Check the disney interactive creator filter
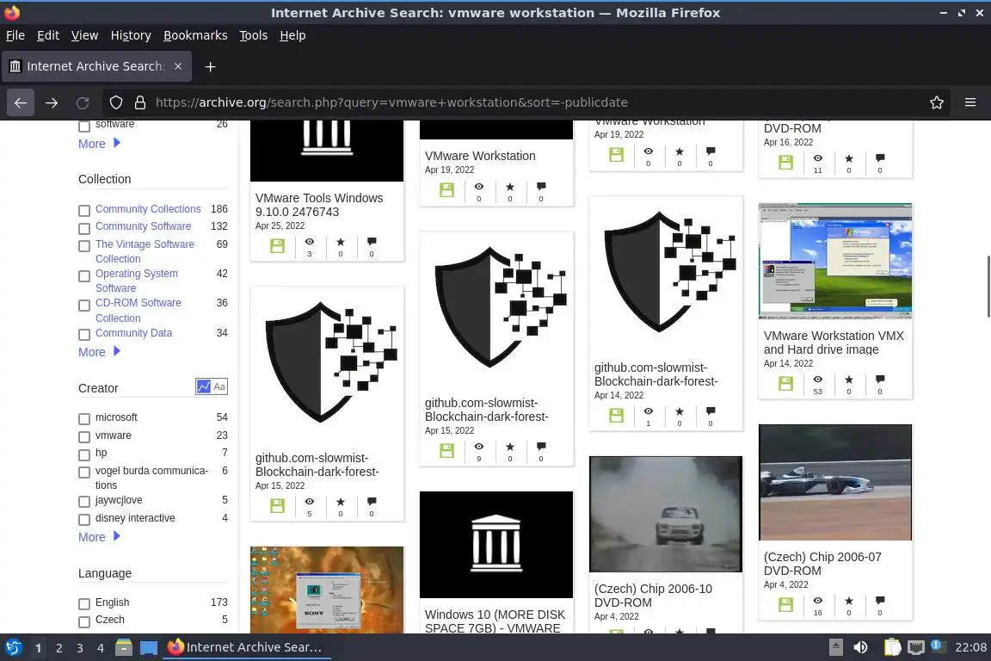Image resolution: width=991 pixels, height=661 pixels. tap(84, 520)
